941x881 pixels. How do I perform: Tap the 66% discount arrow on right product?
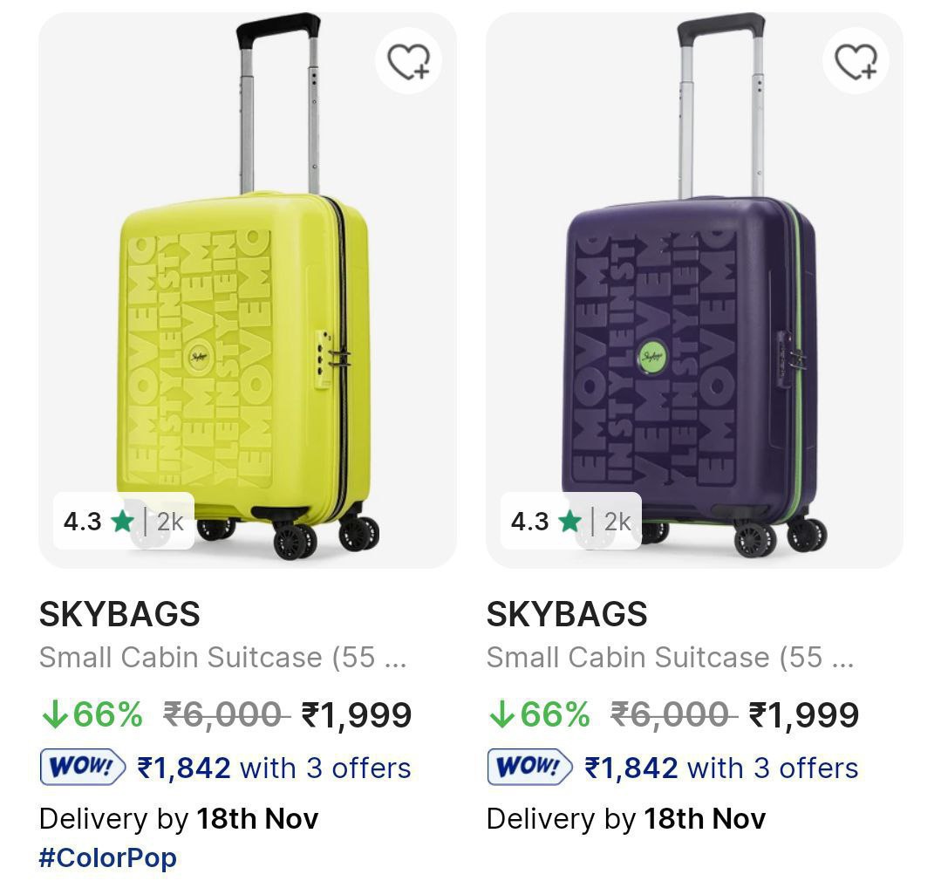click(502, 715)
